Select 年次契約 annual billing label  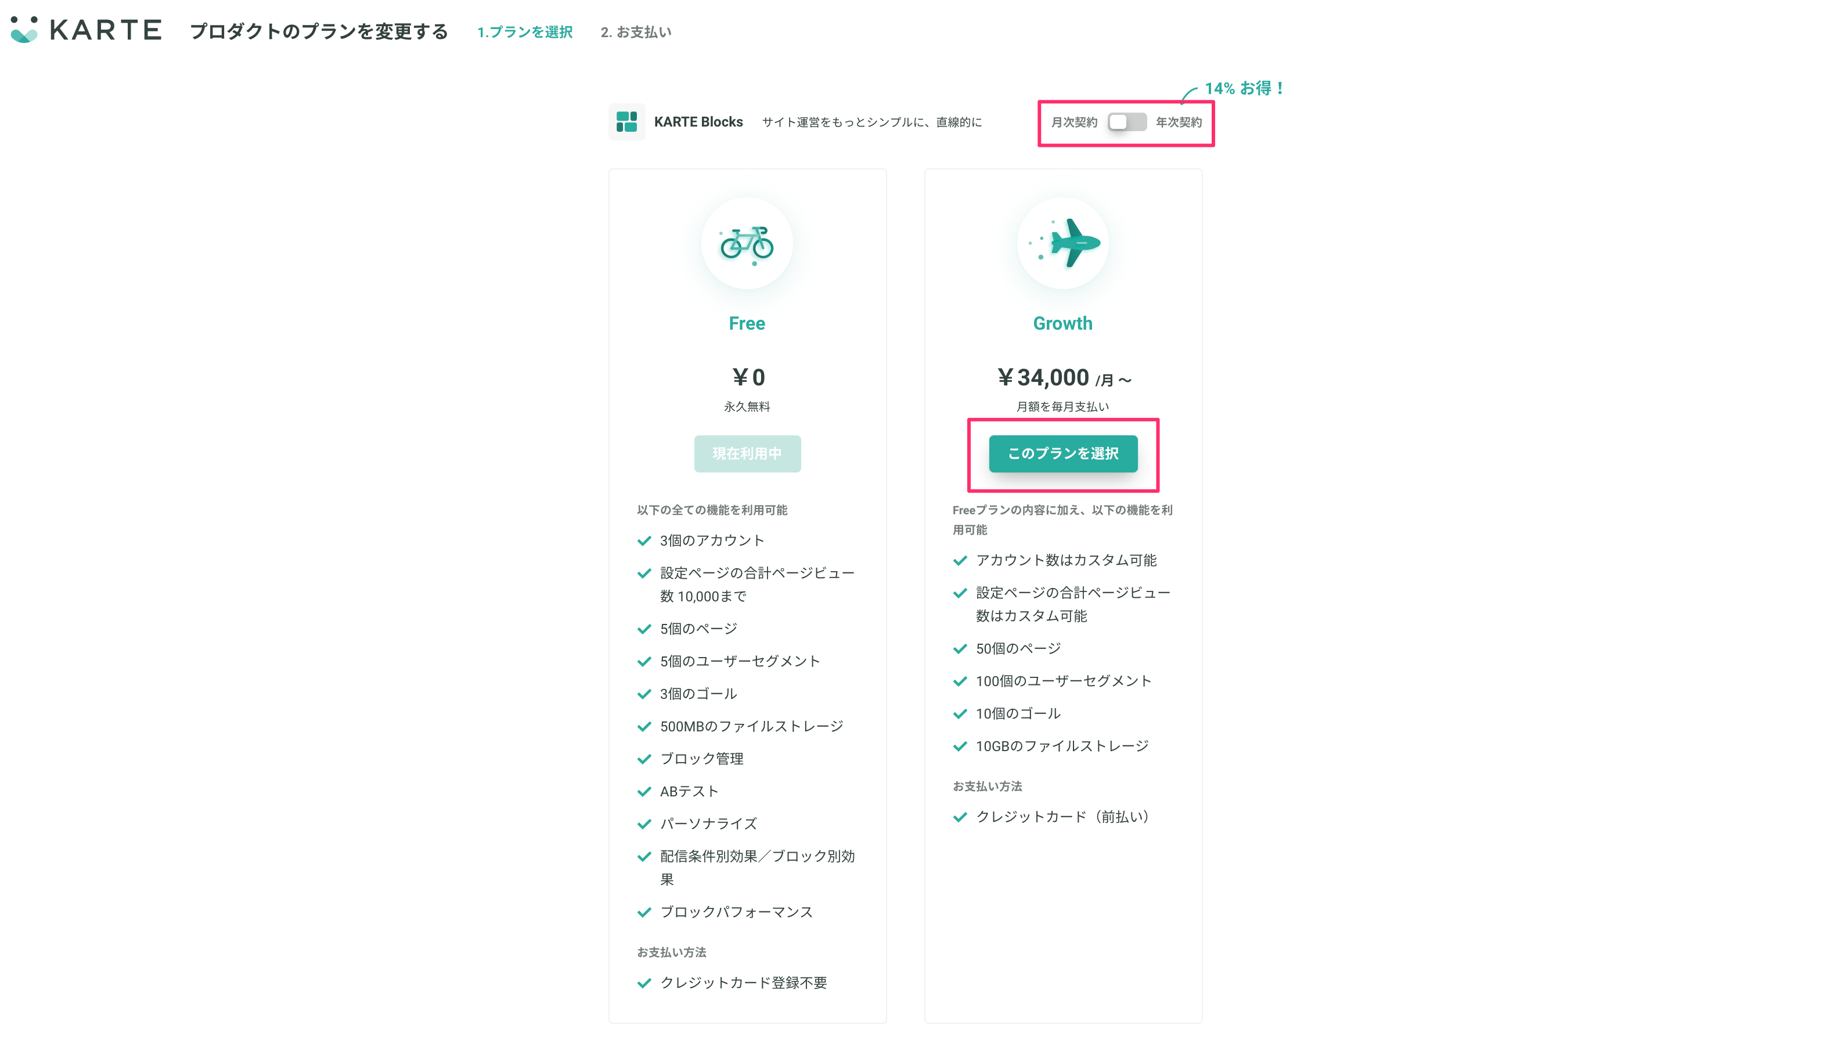click(x=1179, y=122)
